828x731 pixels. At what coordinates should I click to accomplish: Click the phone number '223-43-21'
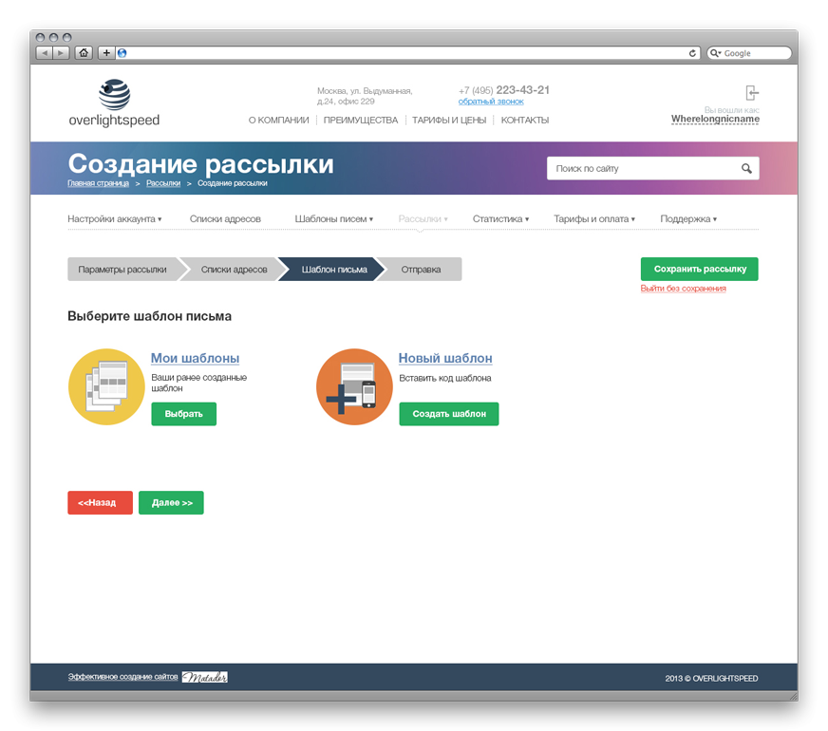(523, 90)
